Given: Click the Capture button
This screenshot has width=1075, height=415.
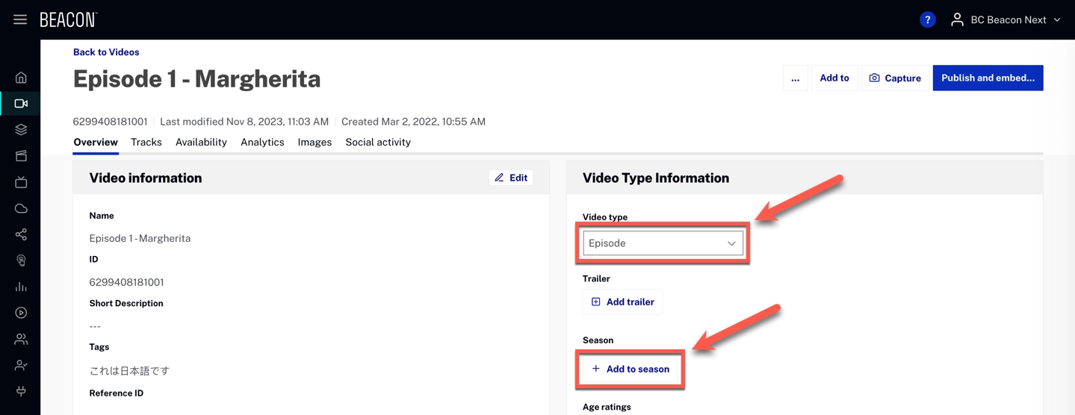Looking at the screenshot, I should pyautogui.click(x=894, y=78).
